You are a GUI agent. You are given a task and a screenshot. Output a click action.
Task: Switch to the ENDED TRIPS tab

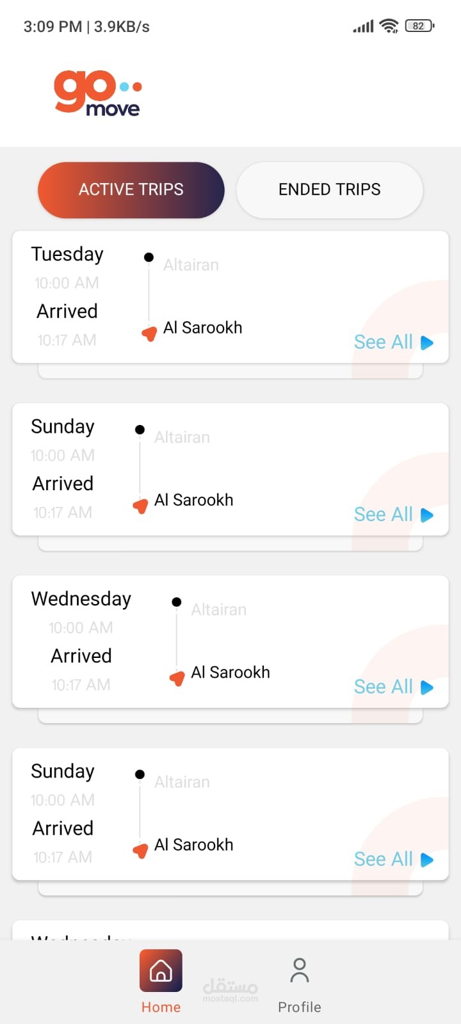point(330,189)
